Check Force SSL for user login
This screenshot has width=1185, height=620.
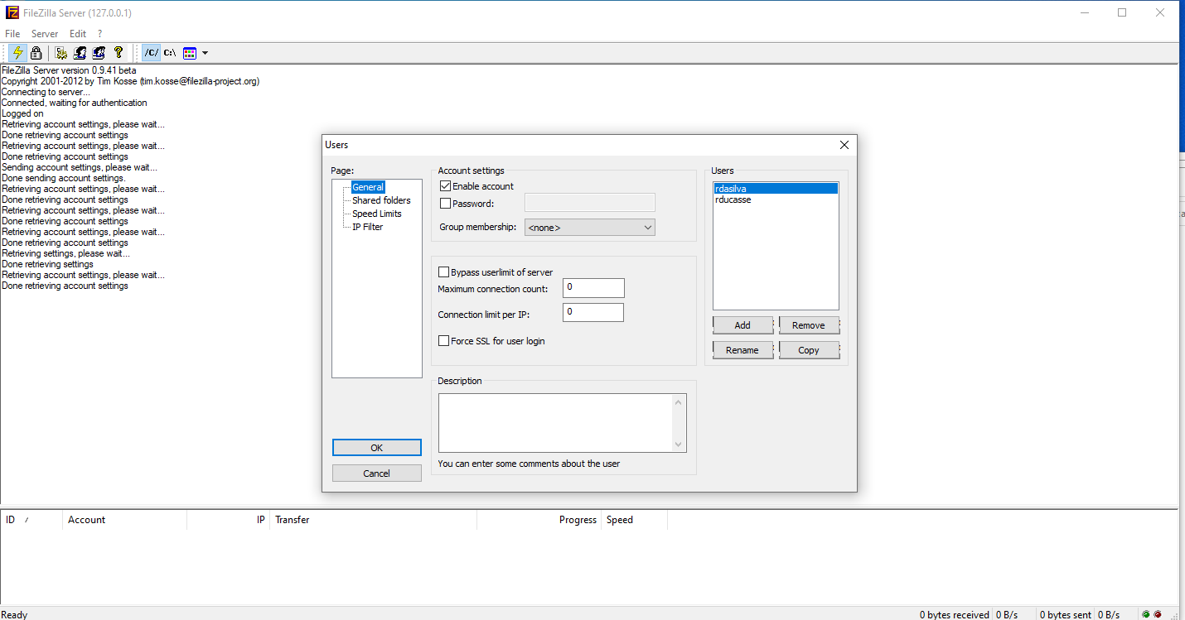444,340
